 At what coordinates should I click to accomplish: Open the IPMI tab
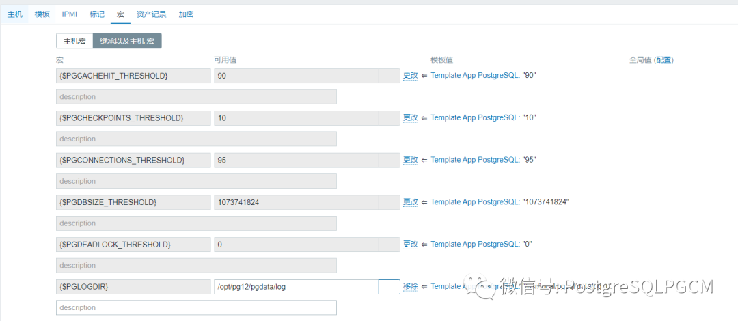[x=70, y=14]
